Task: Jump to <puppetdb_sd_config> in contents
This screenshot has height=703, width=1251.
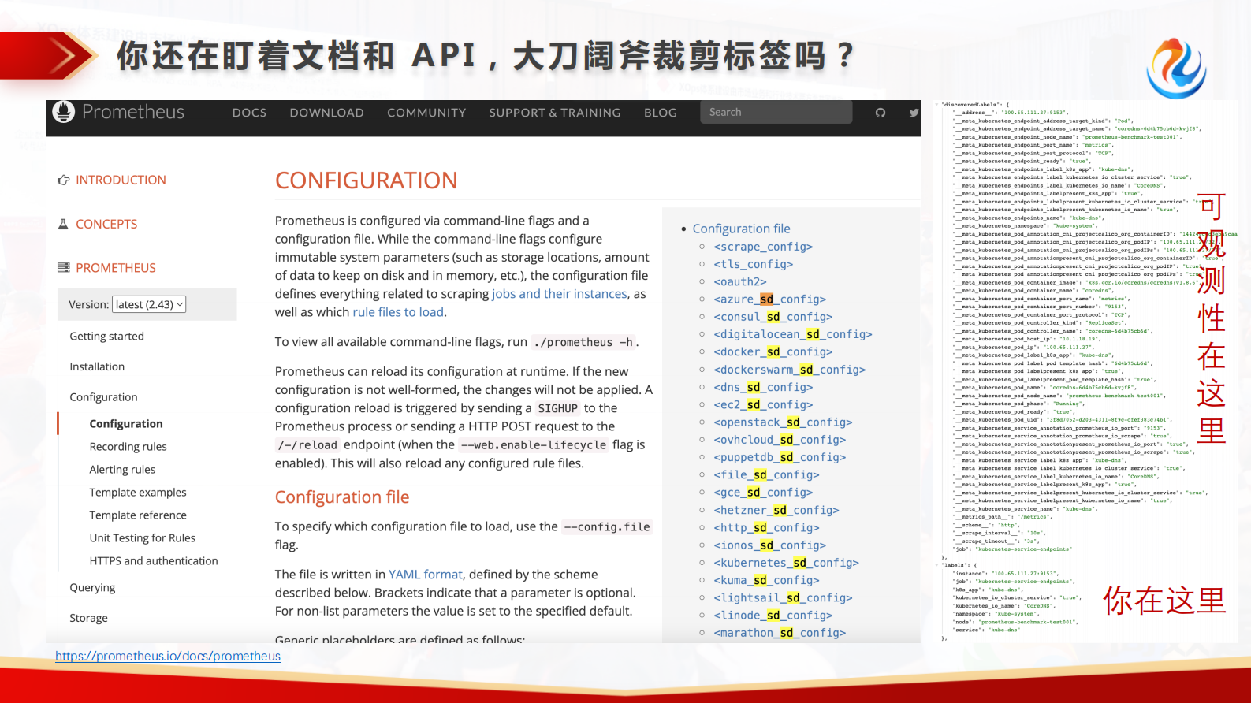Action: tap(780, 457)
